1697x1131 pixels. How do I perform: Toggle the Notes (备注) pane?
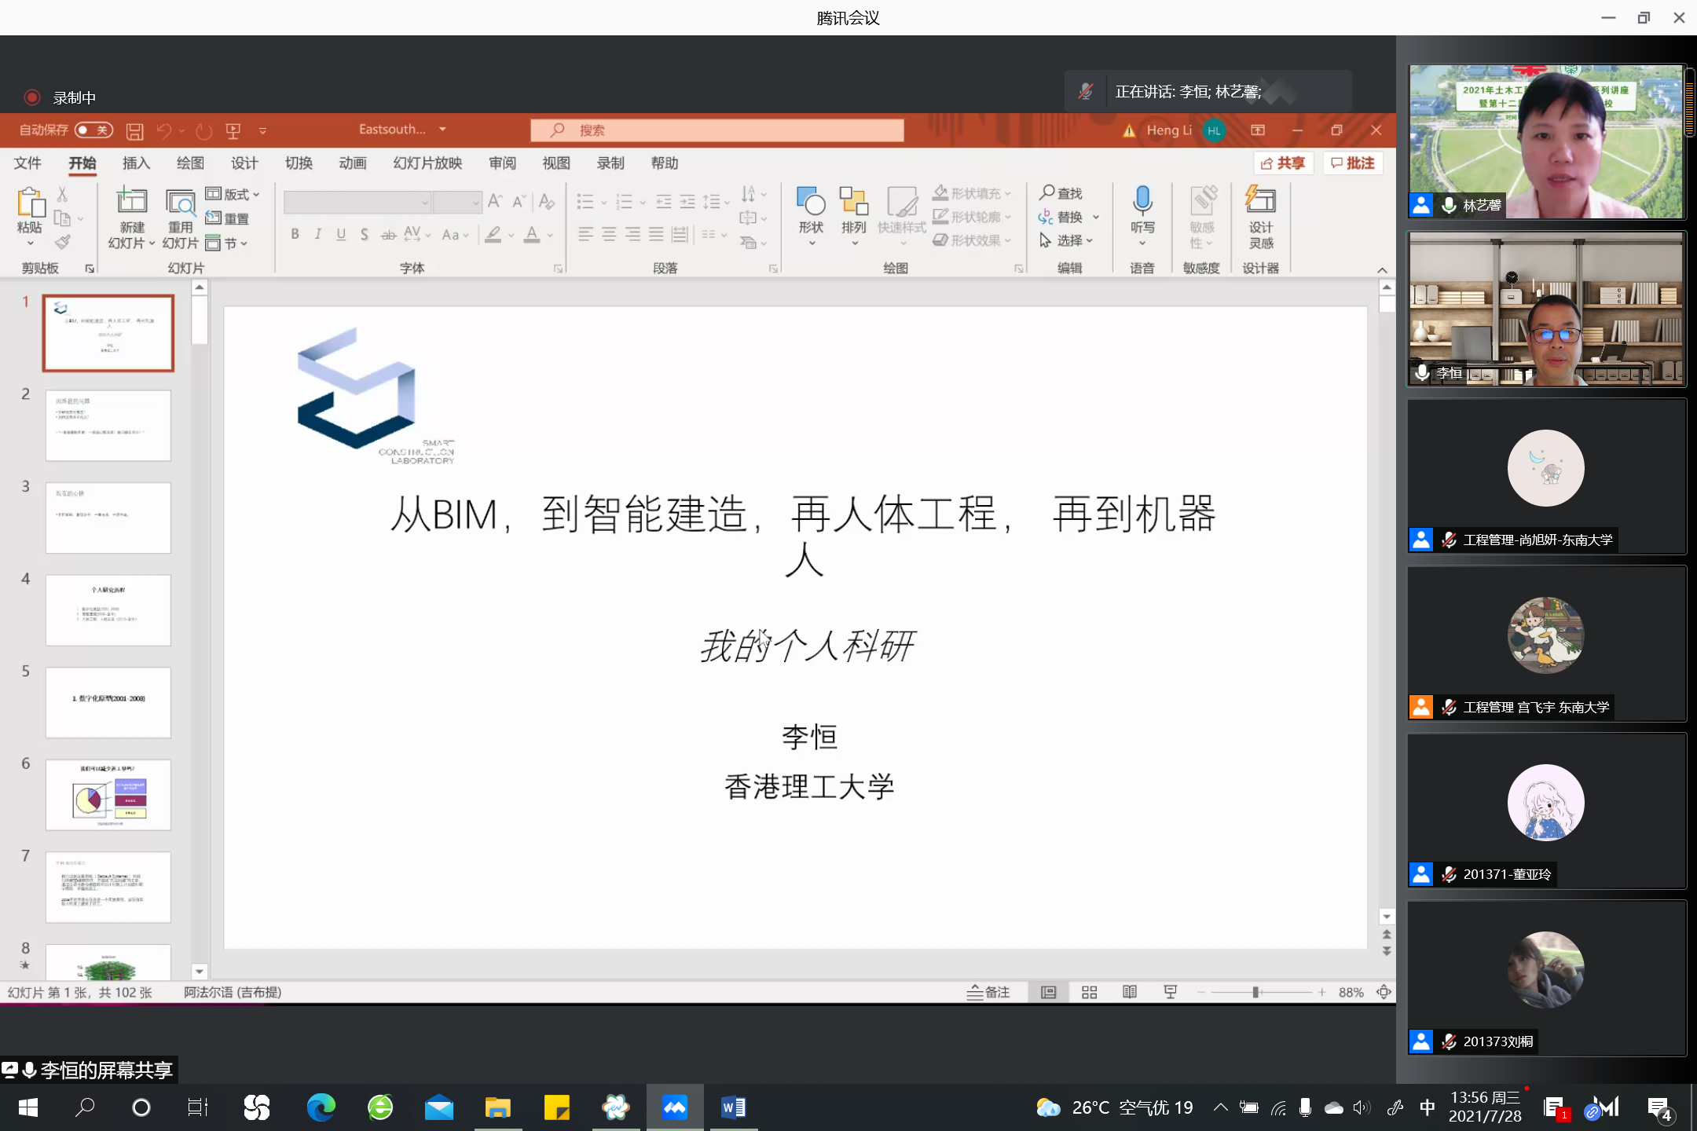(988, 992)
